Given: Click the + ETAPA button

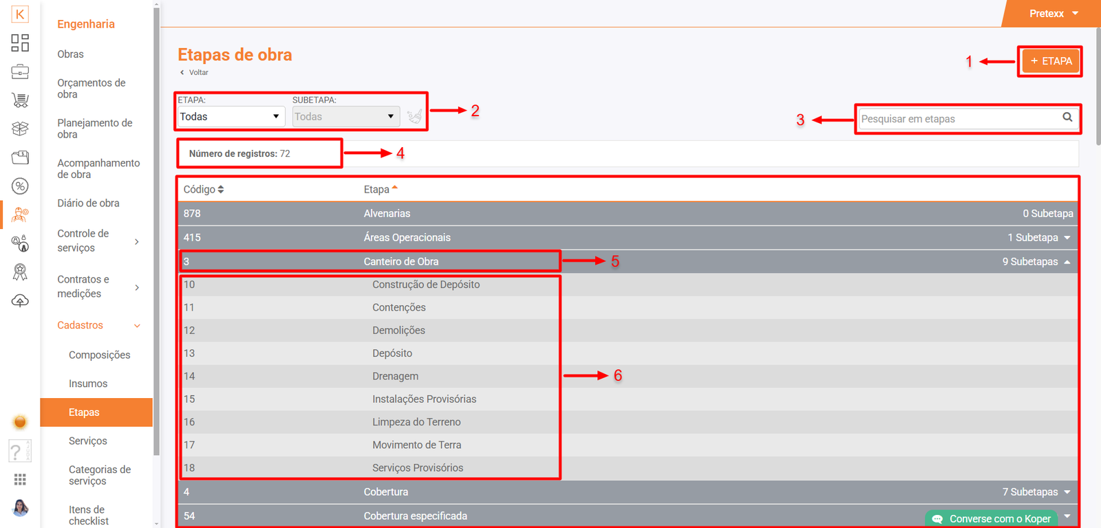Looking at the screenshot, I should (x=1051, y=61).
